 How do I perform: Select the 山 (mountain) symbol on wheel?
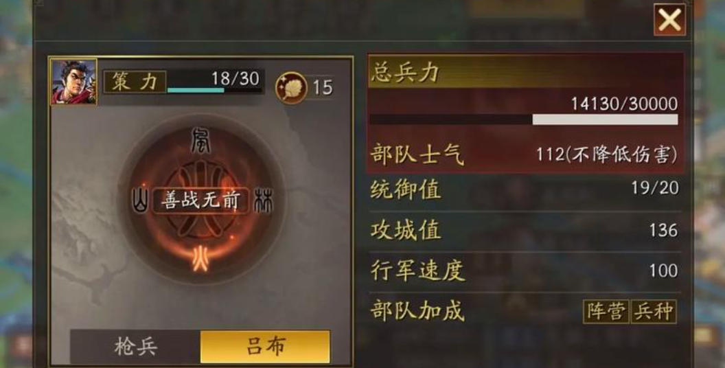tap(140, 200)
